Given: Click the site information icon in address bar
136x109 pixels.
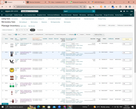Looking at the screenshot, I should pyautogui.click(x=14, y=7).
